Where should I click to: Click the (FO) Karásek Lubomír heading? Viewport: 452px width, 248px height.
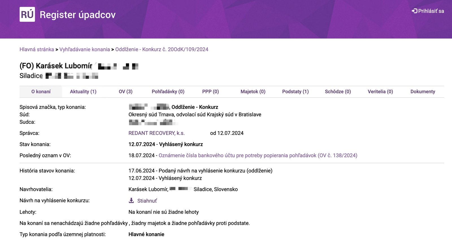click(x=56, y=66)
